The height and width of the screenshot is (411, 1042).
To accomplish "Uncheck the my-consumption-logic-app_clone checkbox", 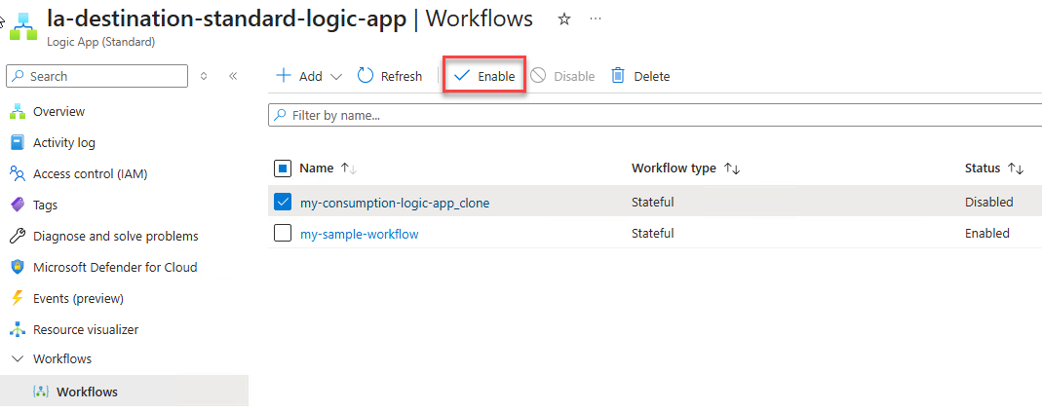I will [x=283, y=203].
